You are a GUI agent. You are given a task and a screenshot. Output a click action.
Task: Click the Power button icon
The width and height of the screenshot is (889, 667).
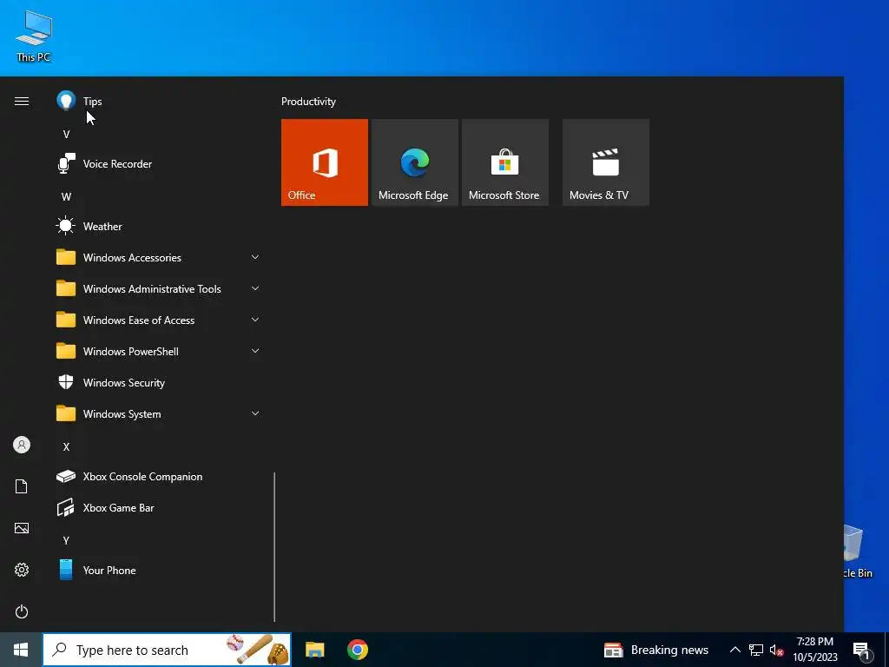tap(22, 611)
